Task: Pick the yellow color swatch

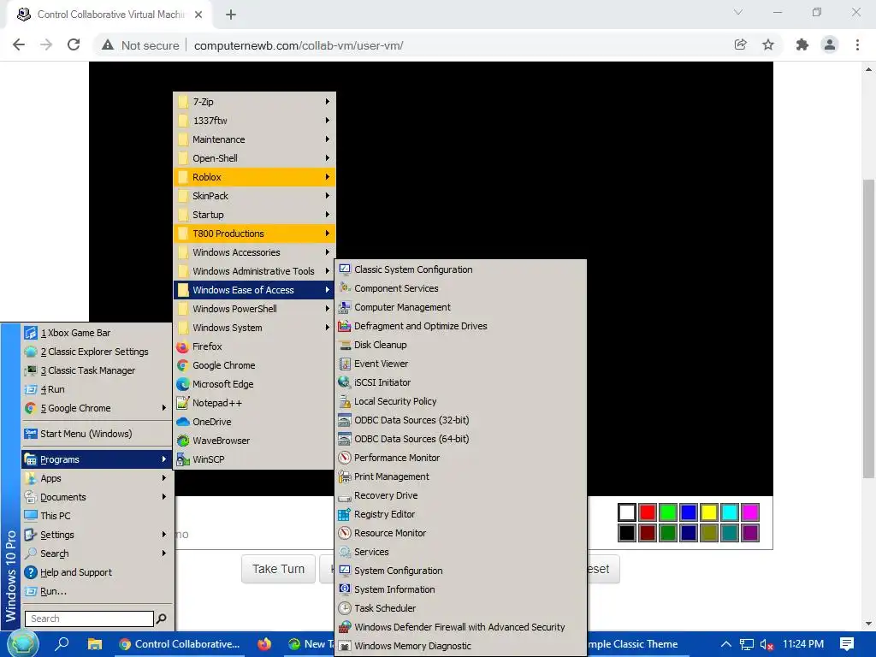Action: point(709,512)
